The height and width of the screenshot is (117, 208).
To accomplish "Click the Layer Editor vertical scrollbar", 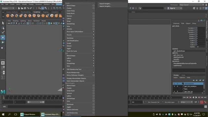I will click(204, 87).
